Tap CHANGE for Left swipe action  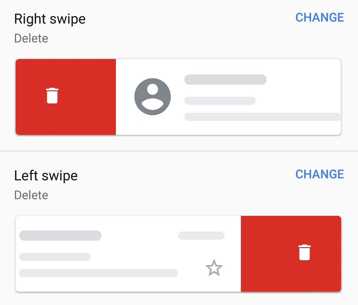[x=320, y=174]
